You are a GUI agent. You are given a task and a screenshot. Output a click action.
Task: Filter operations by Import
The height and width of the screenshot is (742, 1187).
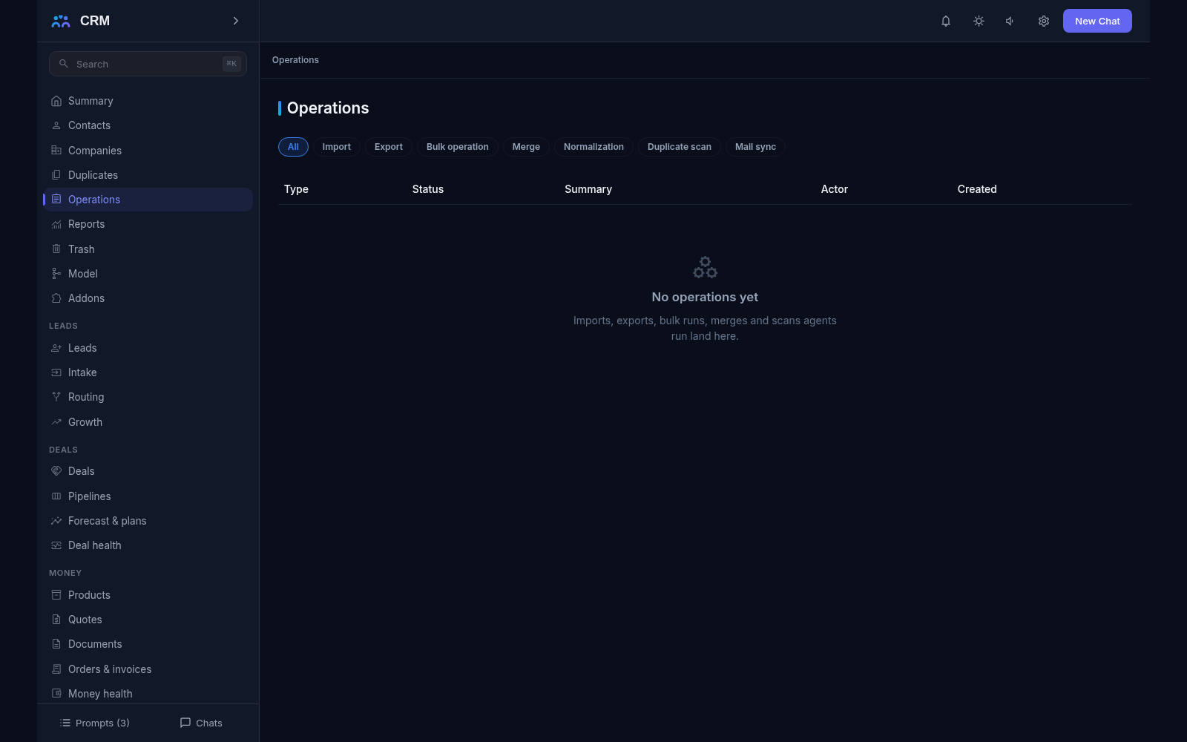click(x=337, y=147)
